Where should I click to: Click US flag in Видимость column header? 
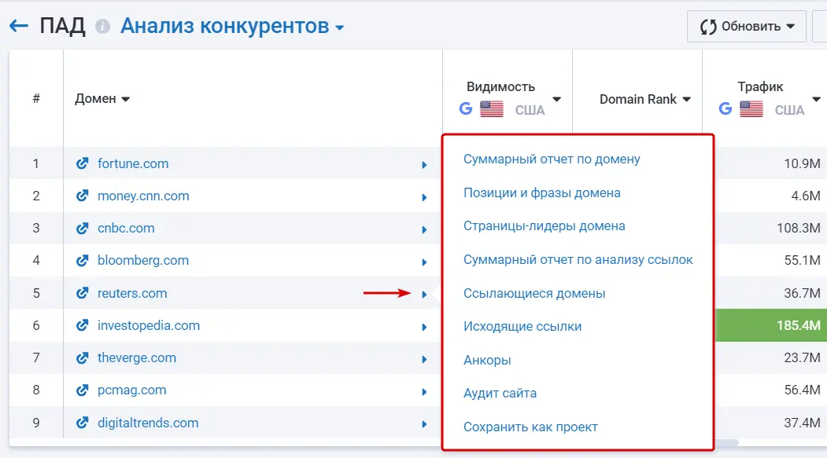[x=492, y=109]
